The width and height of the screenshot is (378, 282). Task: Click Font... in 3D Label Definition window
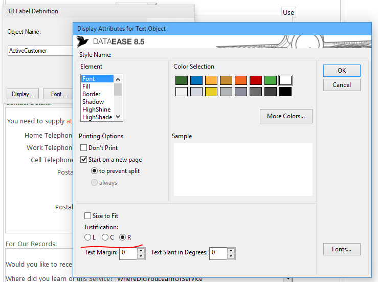(58, 94)
